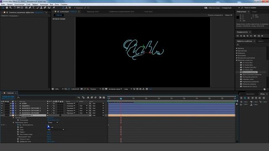Viewport: 269px width, 151px height.
Task: Open the light type dropdown Точка
Action: tap(53, 122)
